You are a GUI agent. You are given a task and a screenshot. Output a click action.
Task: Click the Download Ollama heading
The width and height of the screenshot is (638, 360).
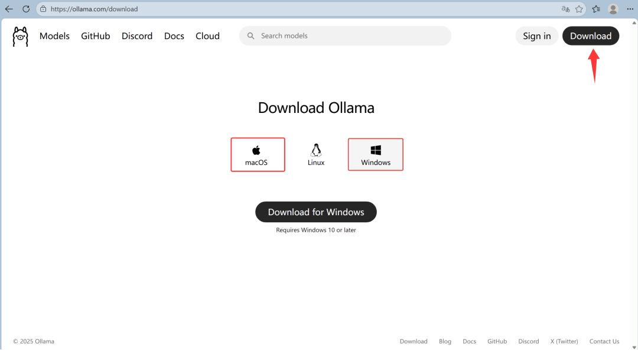(315, 108)
